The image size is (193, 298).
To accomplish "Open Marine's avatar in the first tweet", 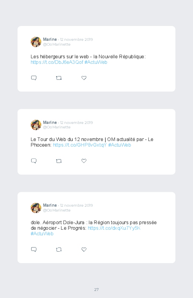I will (x=36, y=42).
